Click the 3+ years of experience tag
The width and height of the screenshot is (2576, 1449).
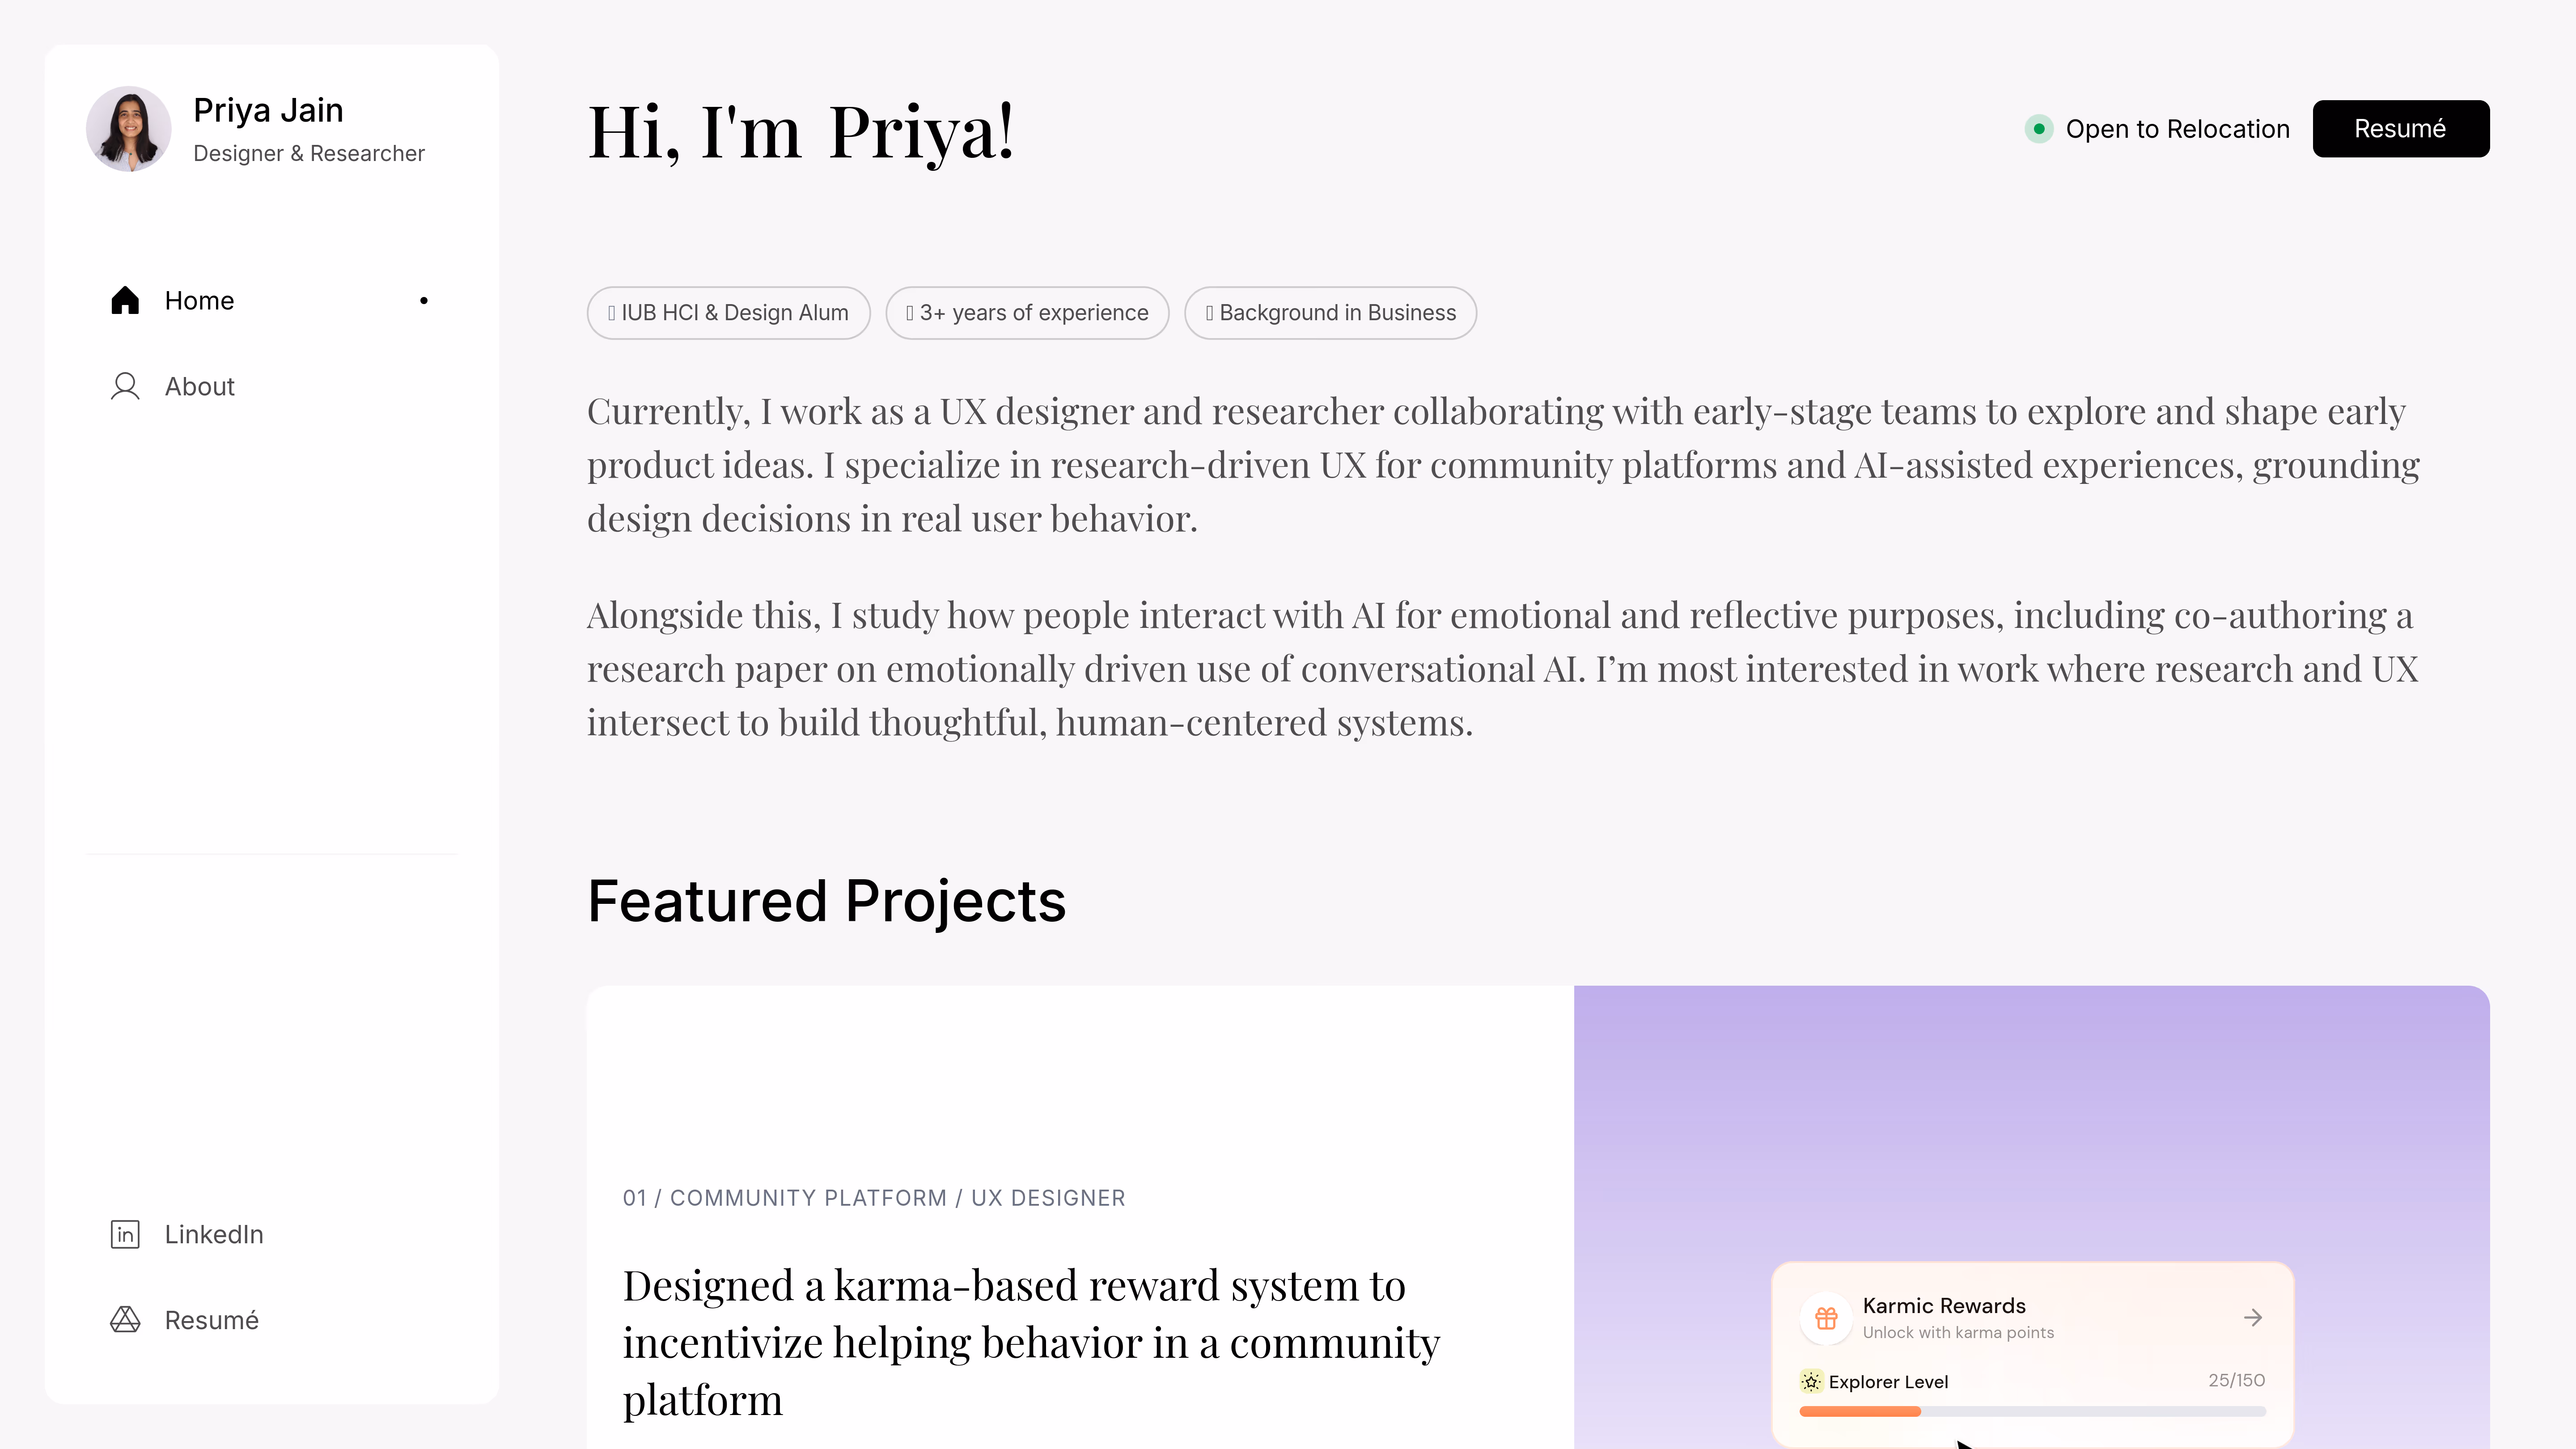tap(1027, 313)
